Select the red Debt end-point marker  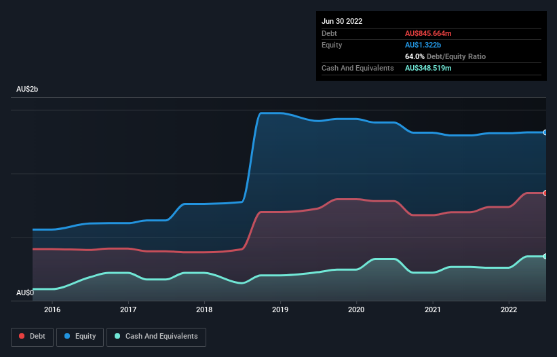click(x=545, y=193)
